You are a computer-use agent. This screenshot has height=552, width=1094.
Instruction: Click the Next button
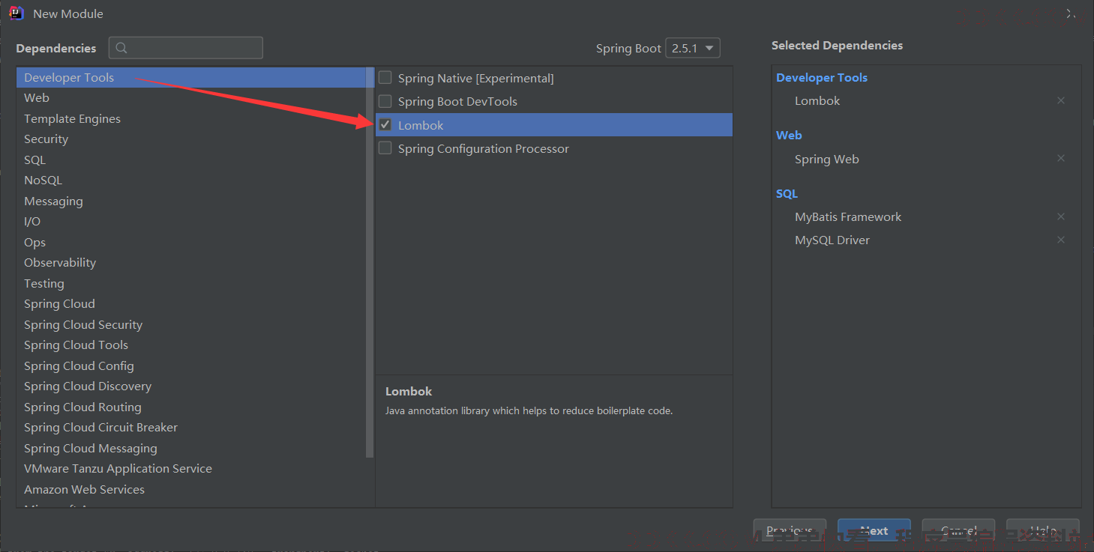coord(874,530)
